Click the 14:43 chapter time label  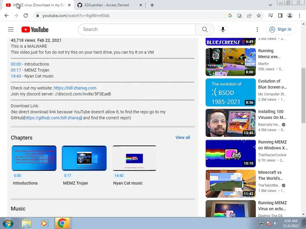(119, 175)
